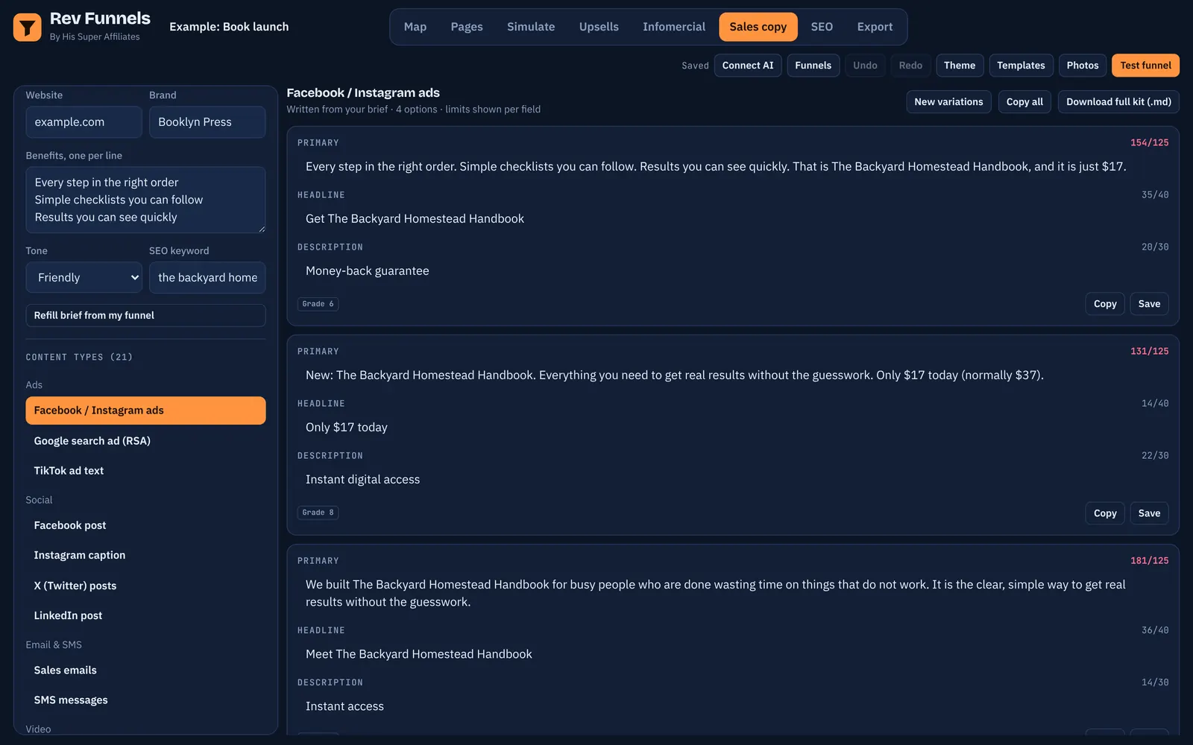
Task: Save the Grade 8 ad variation
Action: [1149, 513]
